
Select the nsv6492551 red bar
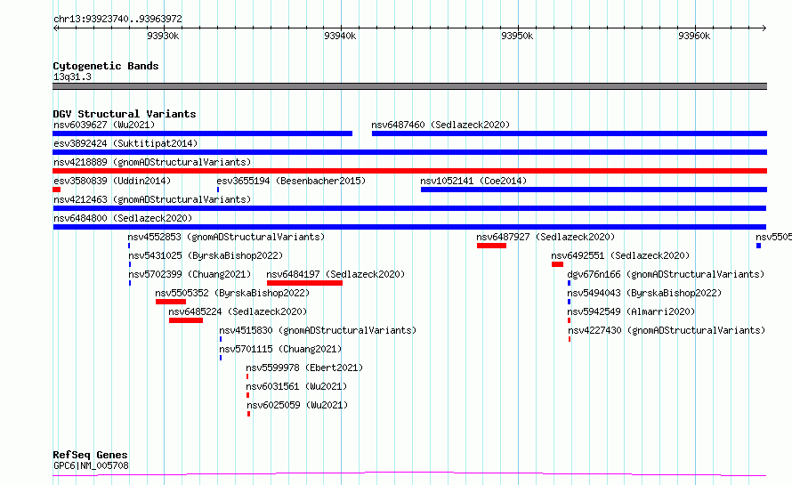558,264
